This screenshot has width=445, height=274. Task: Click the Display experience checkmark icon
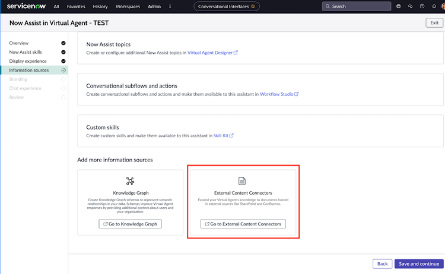63,61
